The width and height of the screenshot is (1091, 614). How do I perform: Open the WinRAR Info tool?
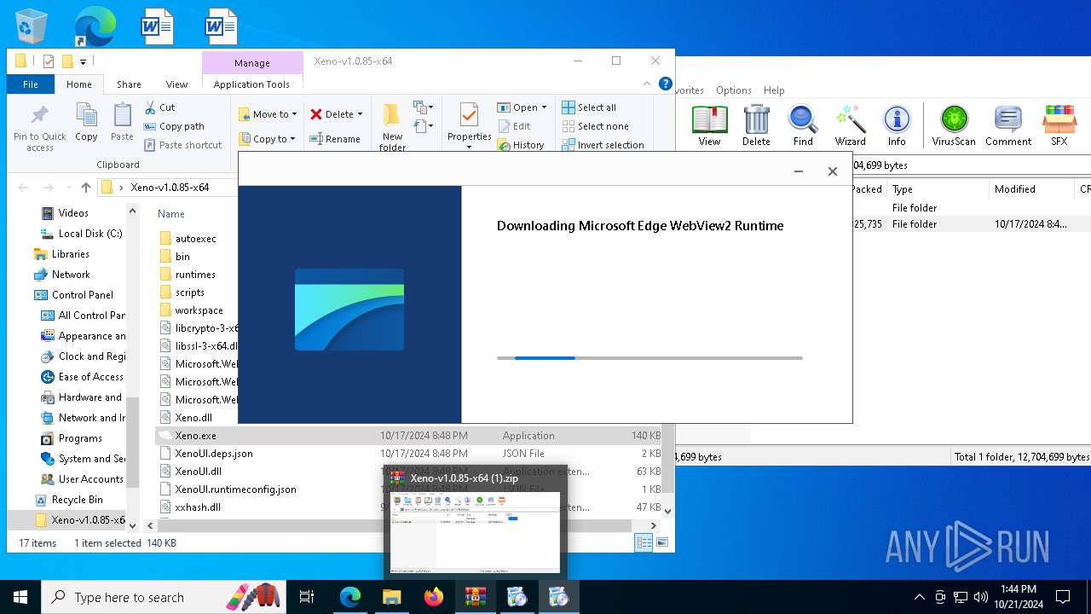[x=897, y=126]
